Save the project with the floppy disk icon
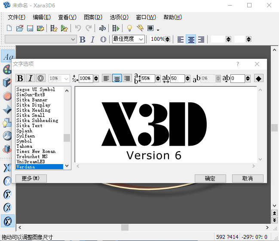 point(30,28)
